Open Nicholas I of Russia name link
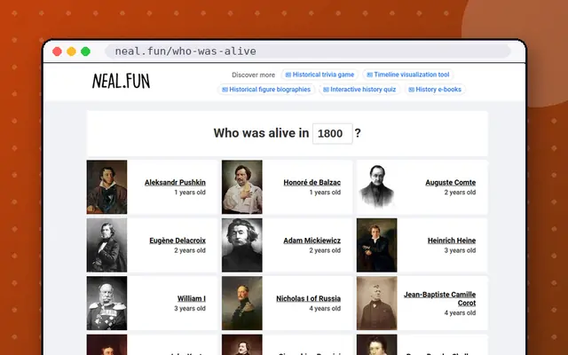The height and width of the screenshot is (355, 568). click(x=308, y=298)
